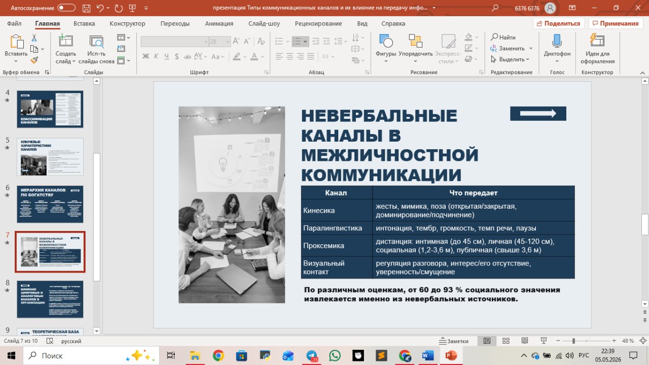Toggle AutoSave switch
This screenshot has height=365, width=649.
pos(67,8)
